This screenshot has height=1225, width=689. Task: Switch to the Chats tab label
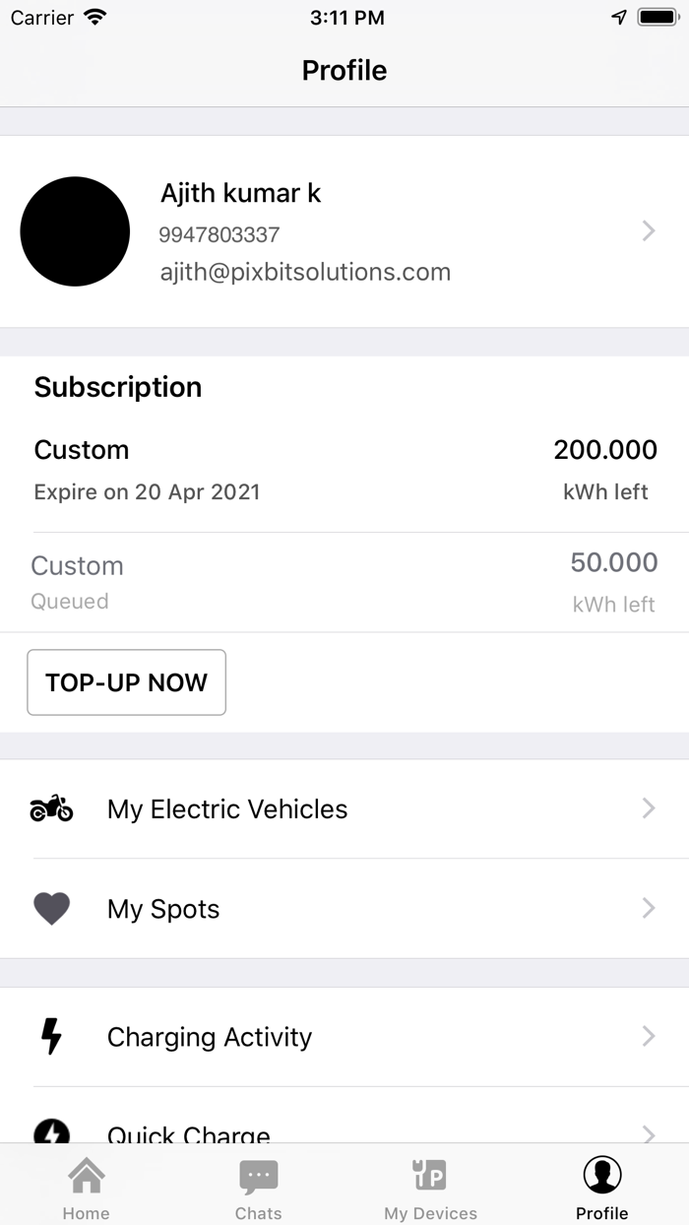(x=259, y=1213)
